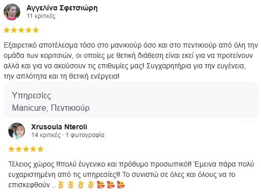Screen dimensions: 261x193
Task: Open Xrusoula Nteroli's profile picture
Action: point(17,131)
